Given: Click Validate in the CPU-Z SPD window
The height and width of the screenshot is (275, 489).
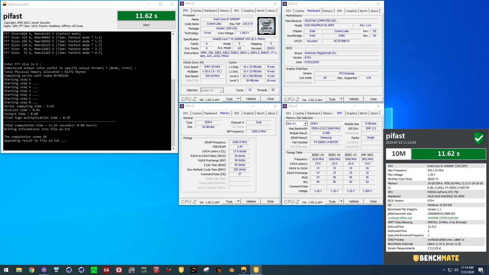Looking at the screenshot, I should [x=354, y=201].
